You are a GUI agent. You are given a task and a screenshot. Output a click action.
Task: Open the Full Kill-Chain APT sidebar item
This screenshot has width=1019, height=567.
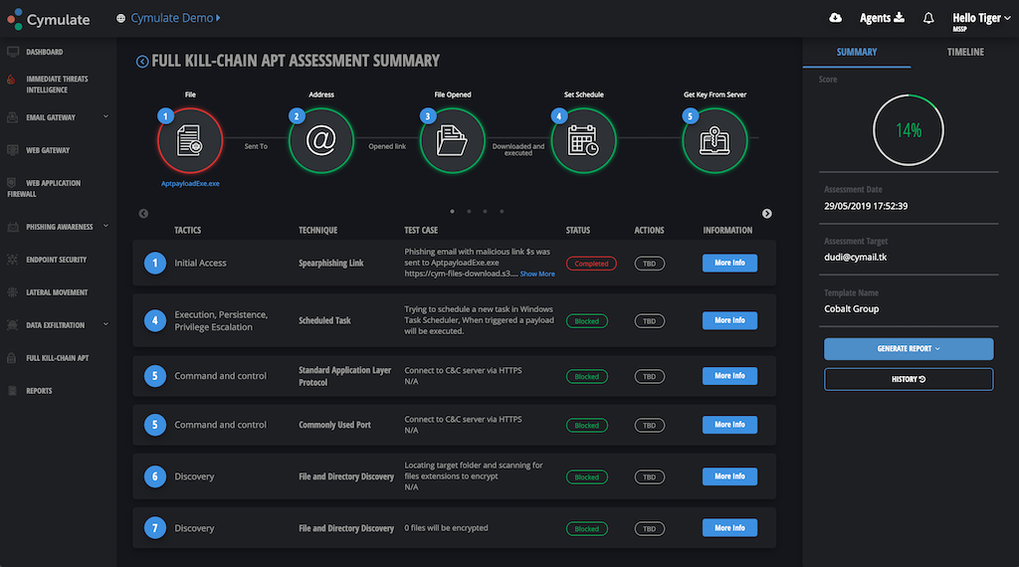57,358
